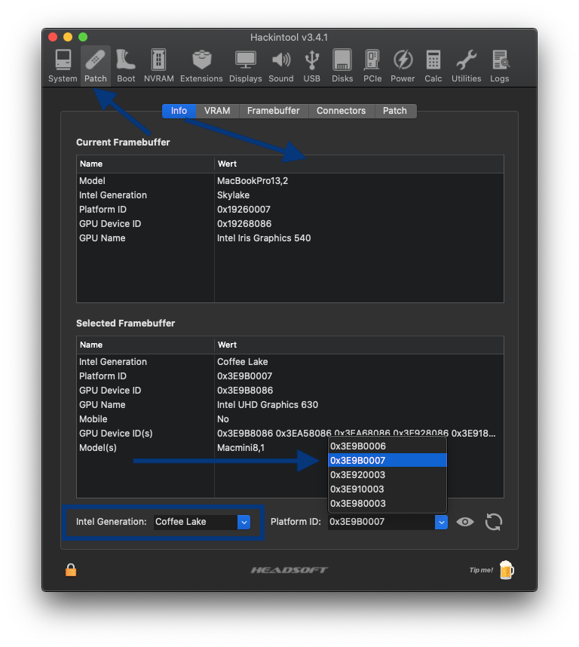Screen dimensions: 579x647
Task: Select the Skylake generation value
Action: 233,195
